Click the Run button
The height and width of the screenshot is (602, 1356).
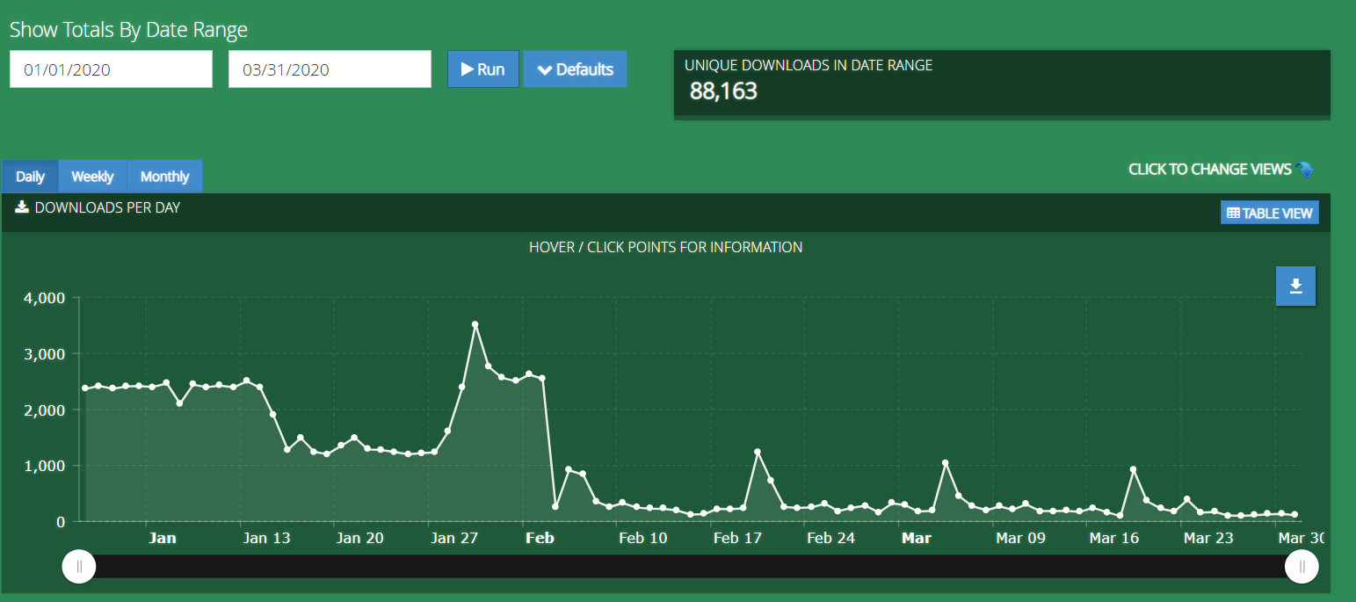coord(483,69)
